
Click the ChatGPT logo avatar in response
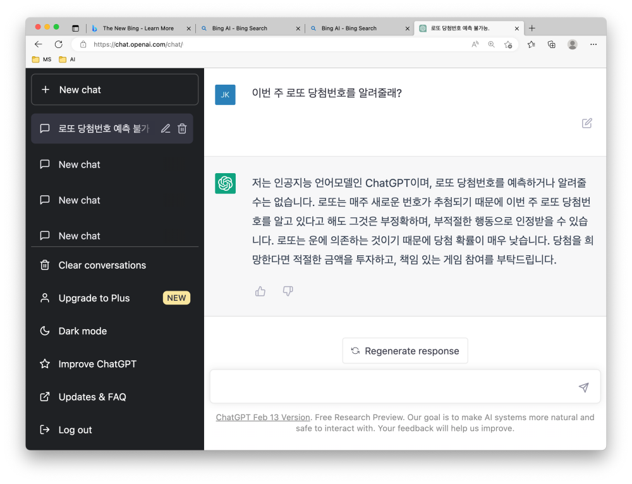[x=225, y=183]
